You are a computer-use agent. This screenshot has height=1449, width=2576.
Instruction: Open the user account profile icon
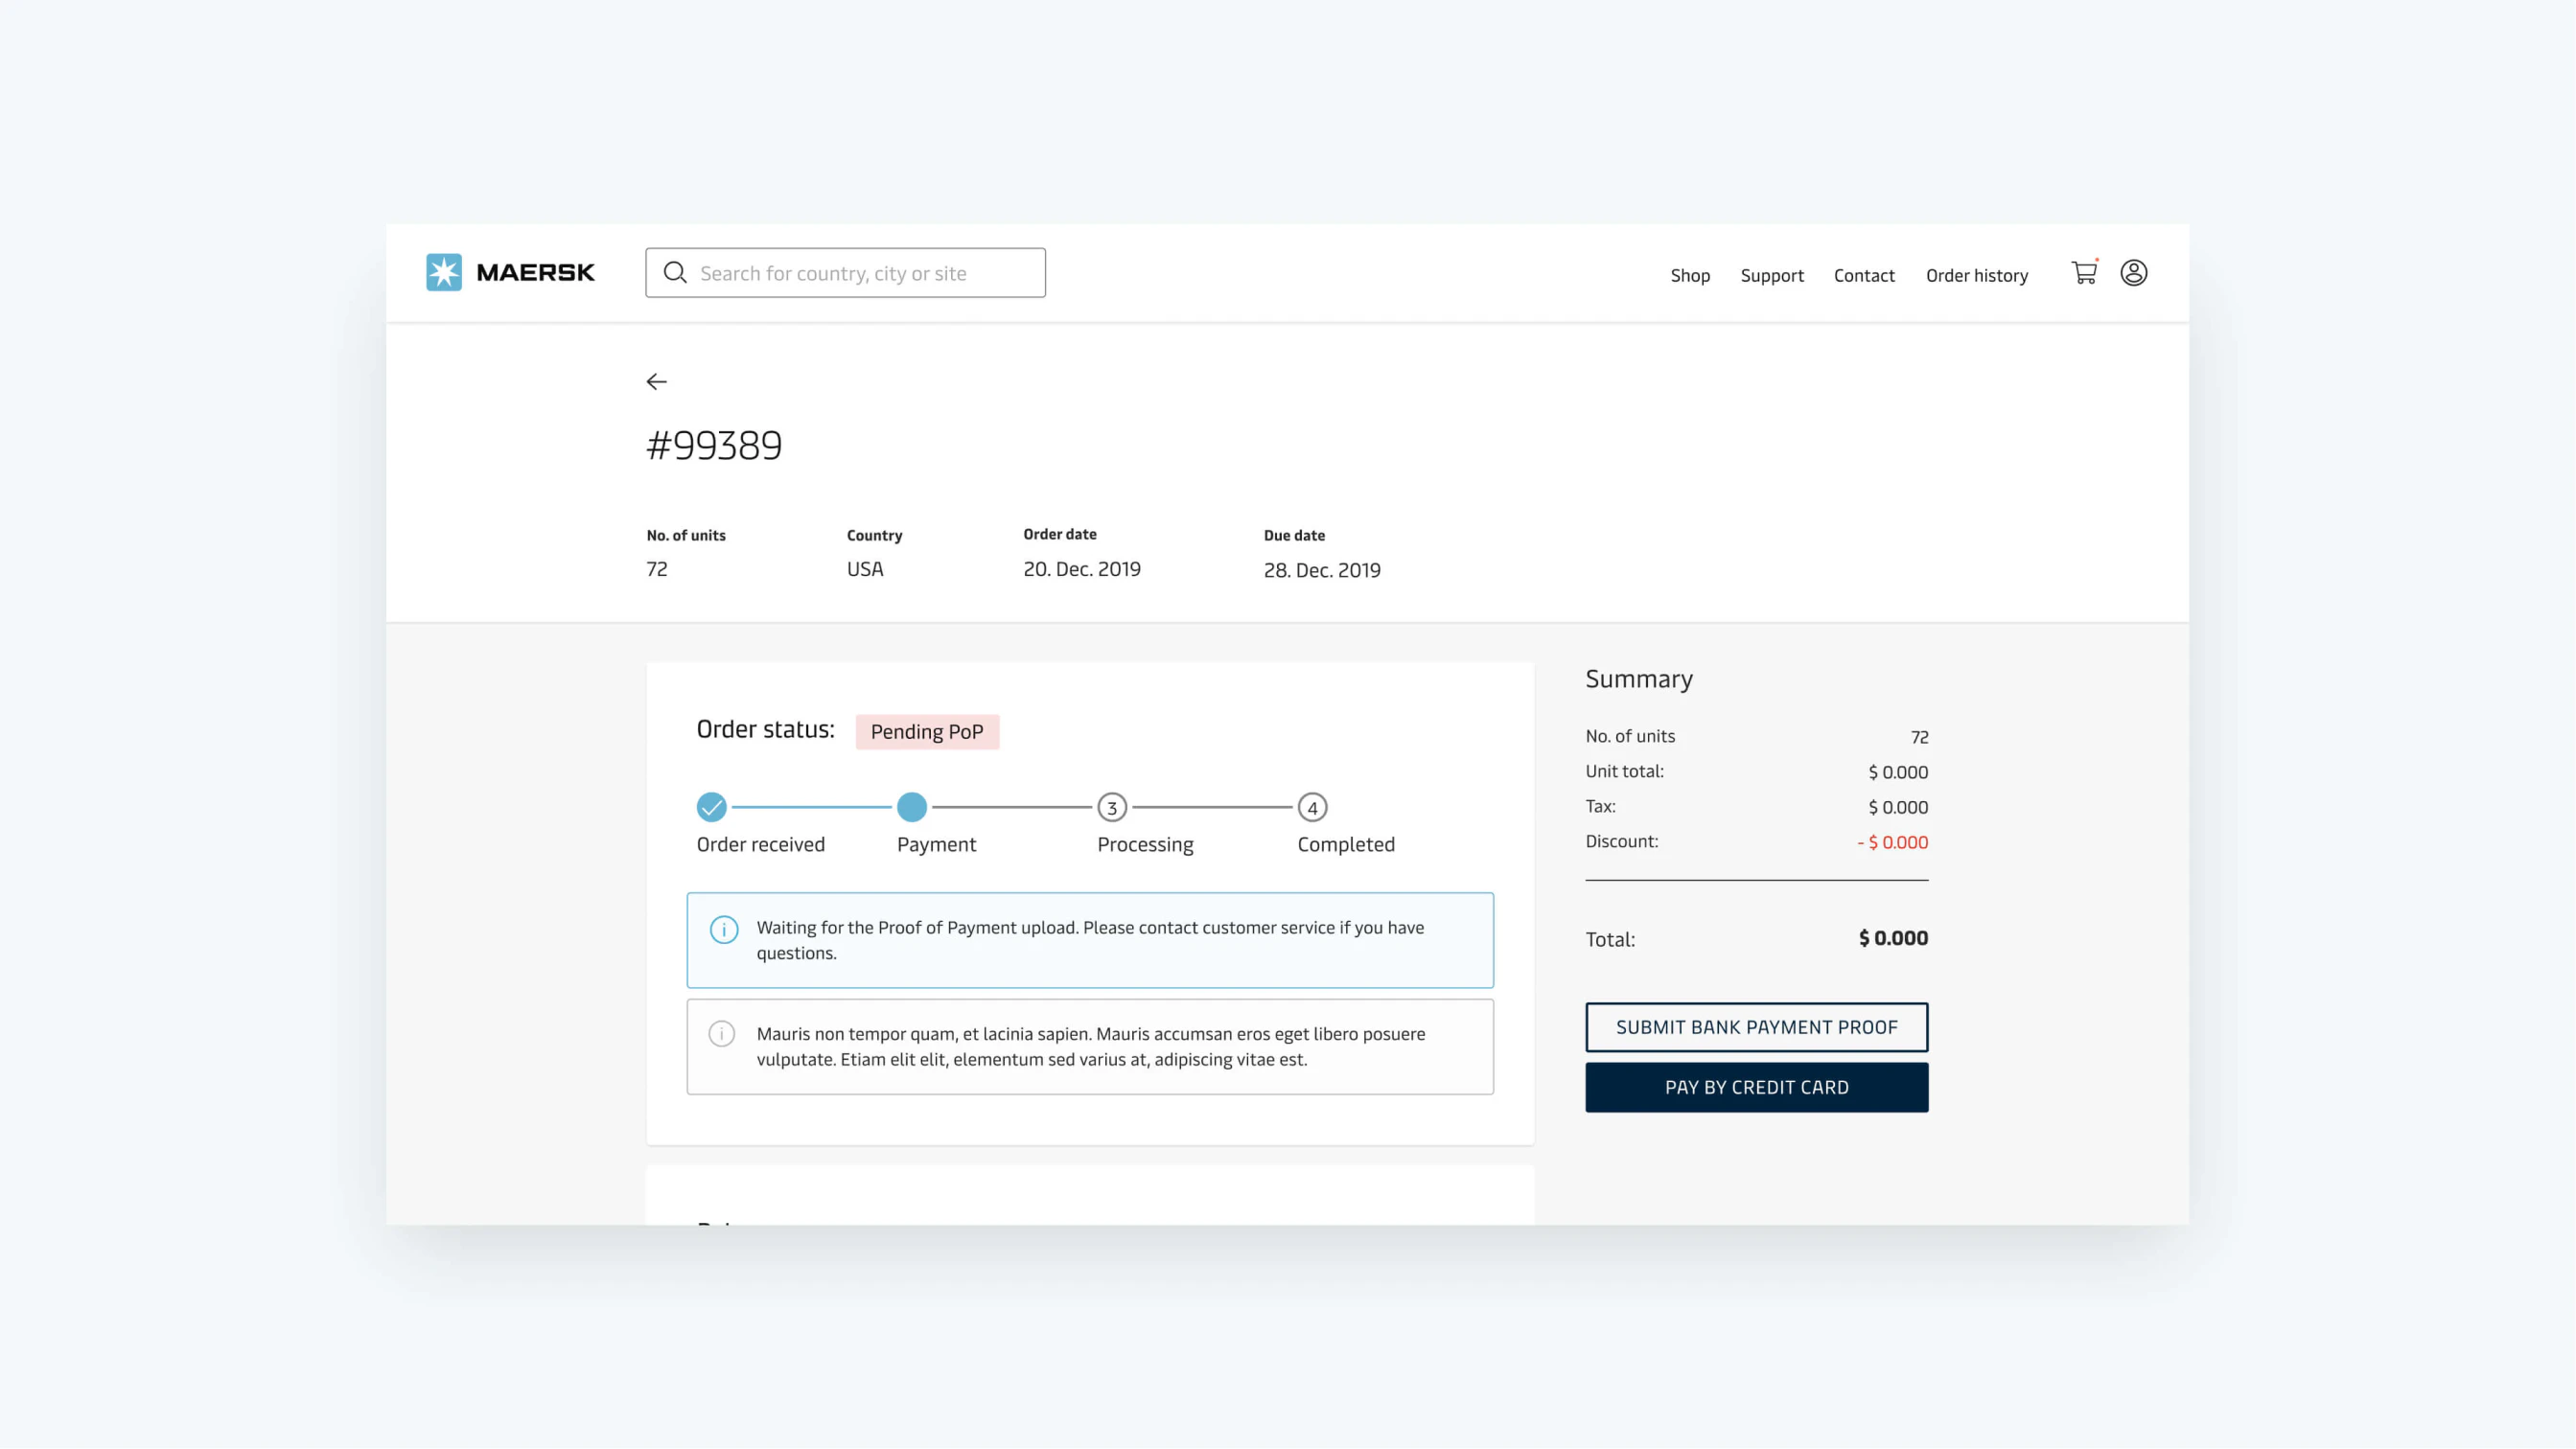[x=2134, y=273]
